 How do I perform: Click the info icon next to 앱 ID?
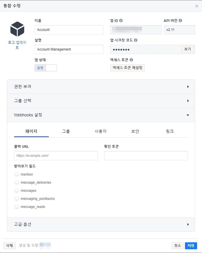pyautogui.click(x=121, y=21)
